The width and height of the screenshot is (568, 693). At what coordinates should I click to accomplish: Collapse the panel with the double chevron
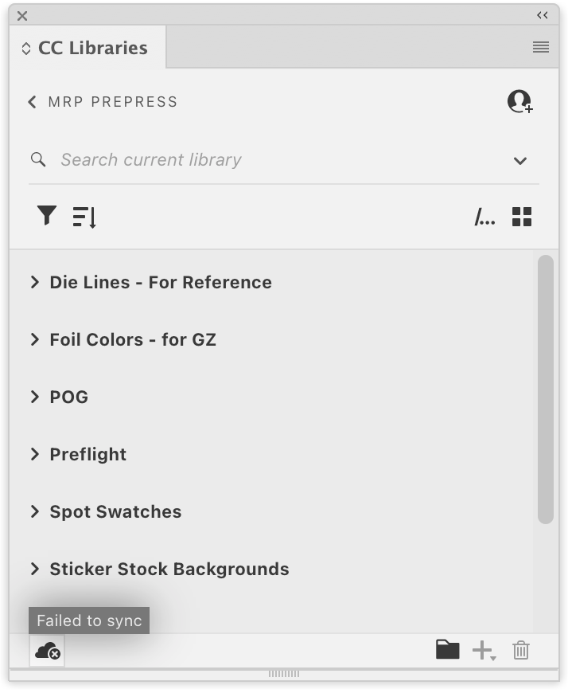tap(543, 14)
